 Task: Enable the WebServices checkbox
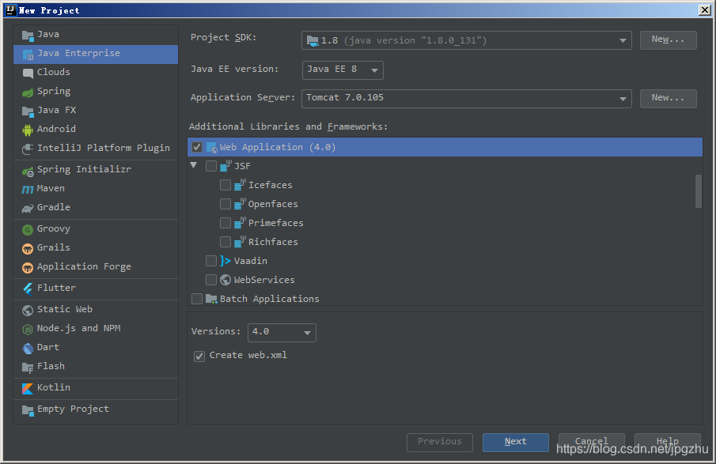click(211, 280)
